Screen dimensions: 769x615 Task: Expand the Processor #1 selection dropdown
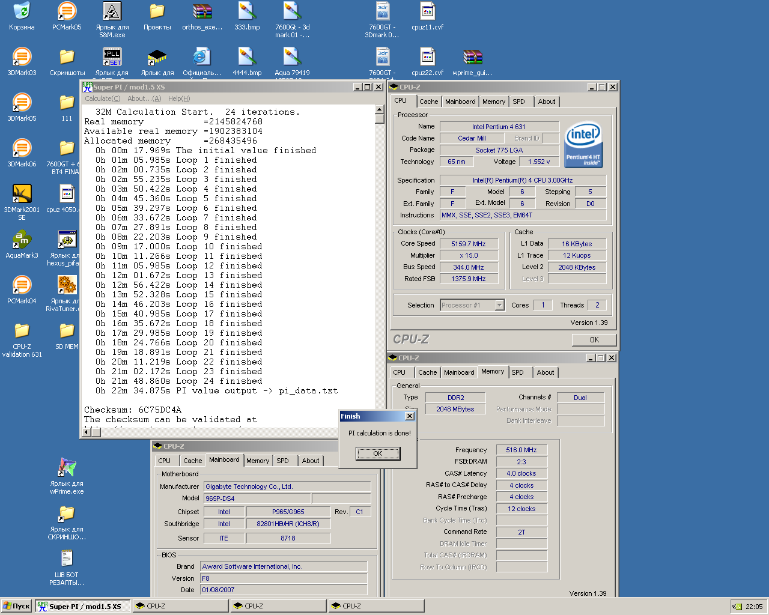499,305
